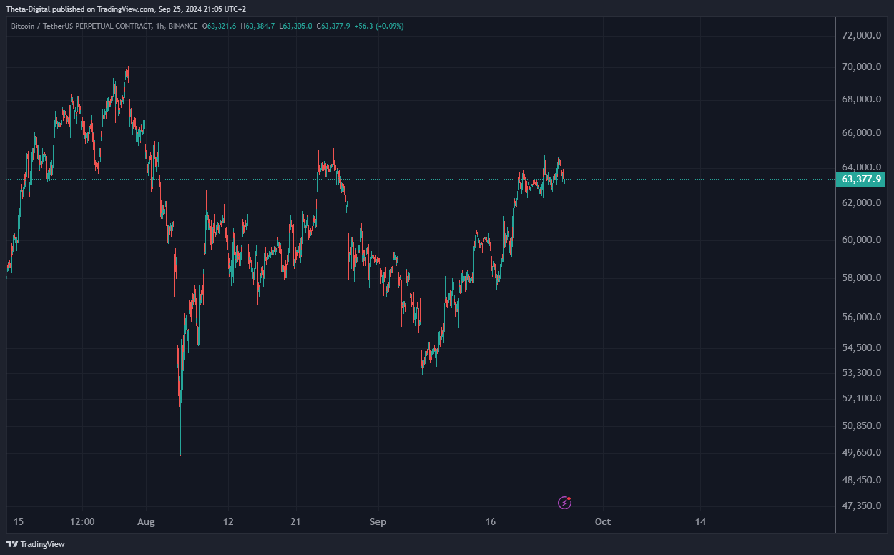Click the Oct label on time axis
Screen dimensions: 894x555
coord(602,522)
